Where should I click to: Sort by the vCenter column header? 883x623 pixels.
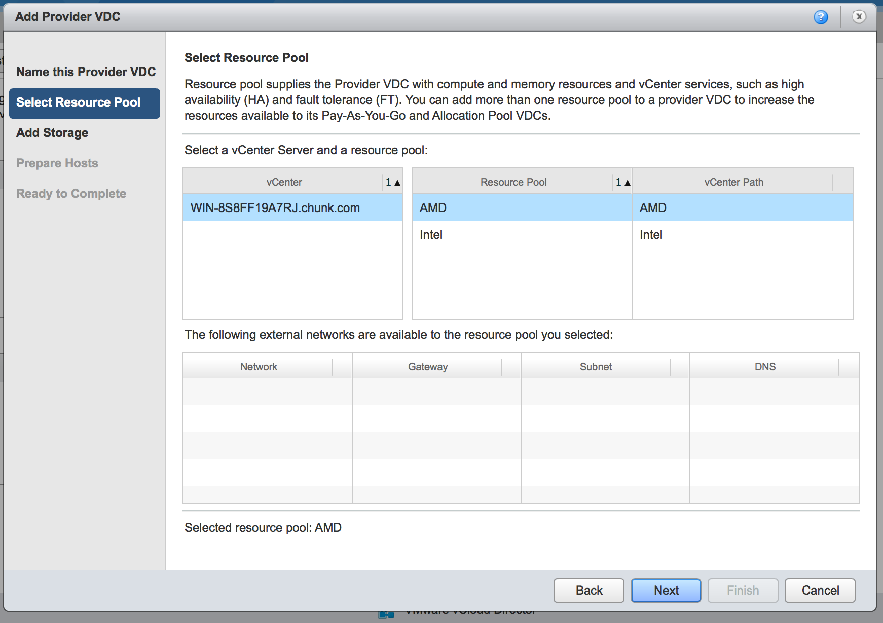point(284,182)
